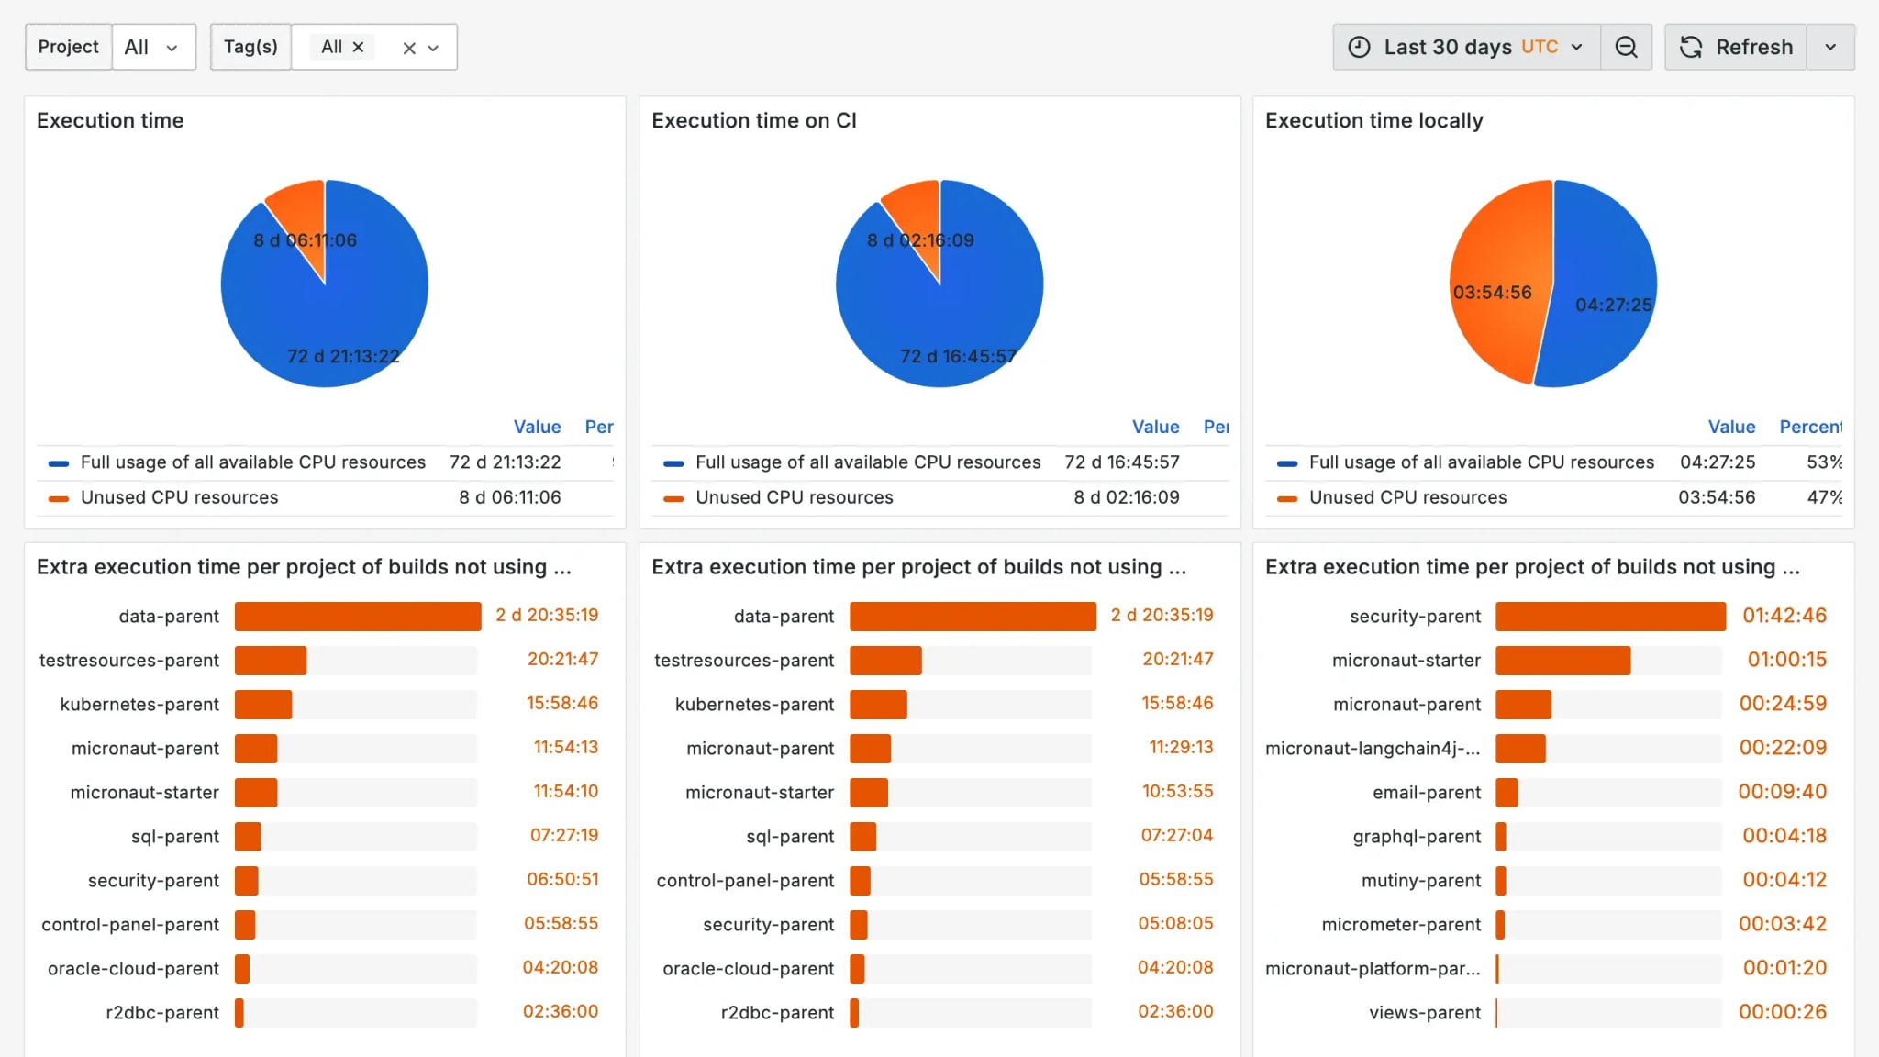Screen dimensions: 1879x1057
Task: Sort by Percent in Execution time locally legend
Action: pyautogui.click(x=1810, y=427)
